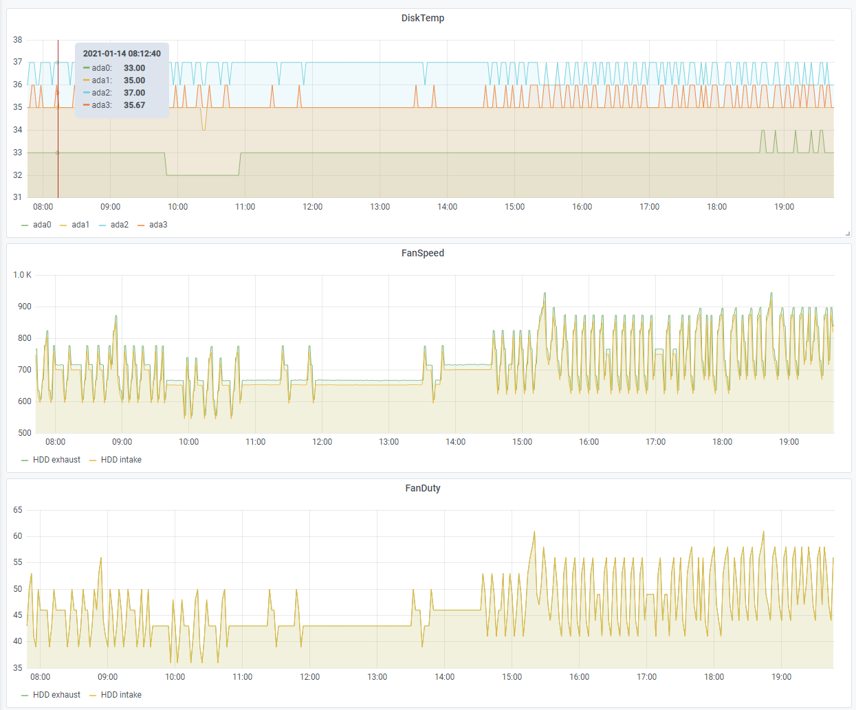Click the 35 label on FanDuty y-axis
This screenshot has height=710, width=856.
click(18, 668)
